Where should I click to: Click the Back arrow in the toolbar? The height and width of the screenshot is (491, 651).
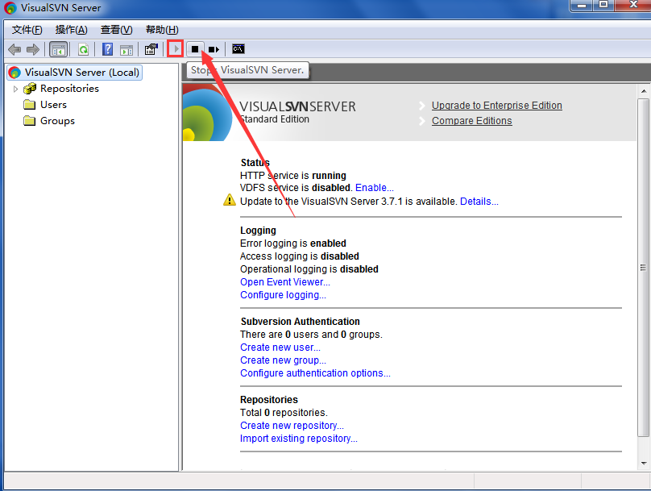pyautogui.click(x=15, y=49)
